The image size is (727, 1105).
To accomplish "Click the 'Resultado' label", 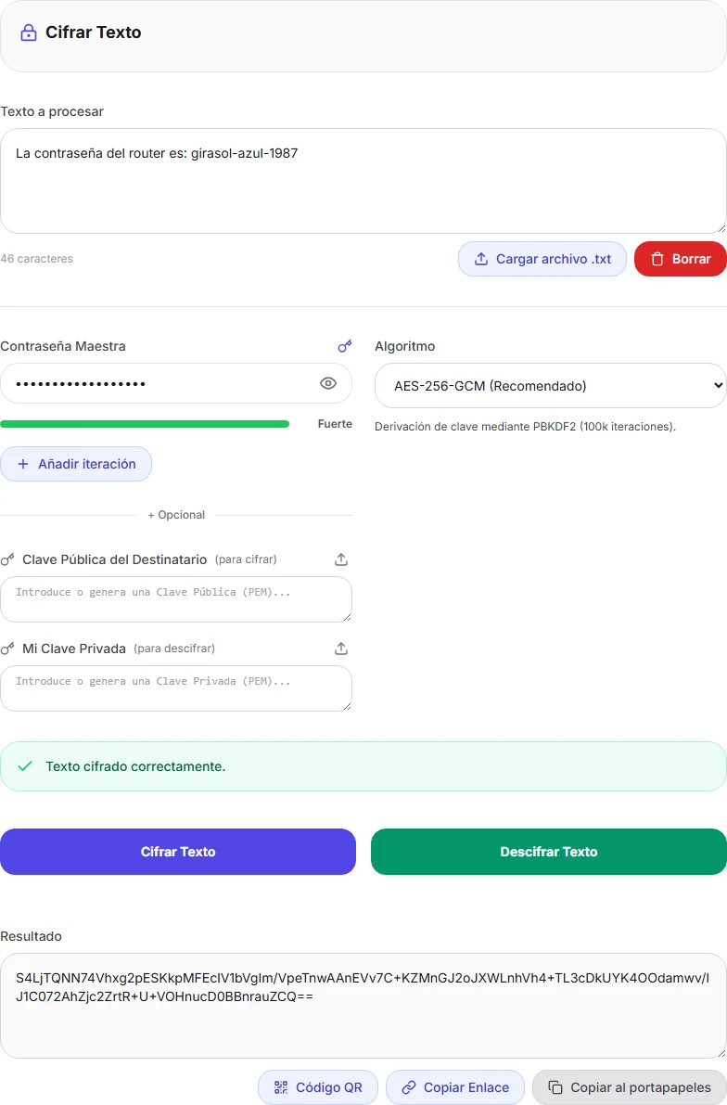I will [31, 936].
